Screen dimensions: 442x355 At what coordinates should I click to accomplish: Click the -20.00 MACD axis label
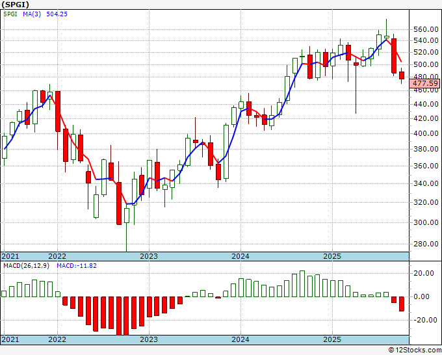point(426,320)
